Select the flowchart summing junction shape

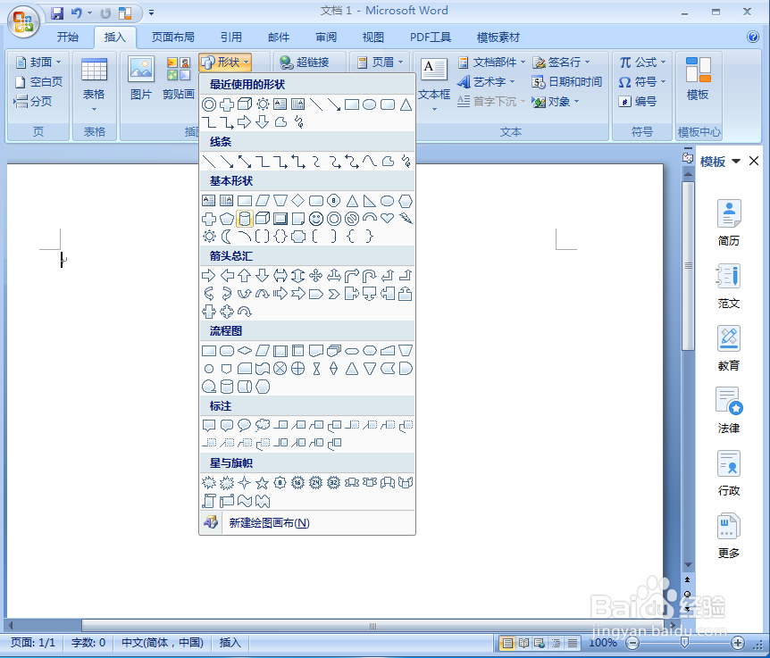point(280,369)
